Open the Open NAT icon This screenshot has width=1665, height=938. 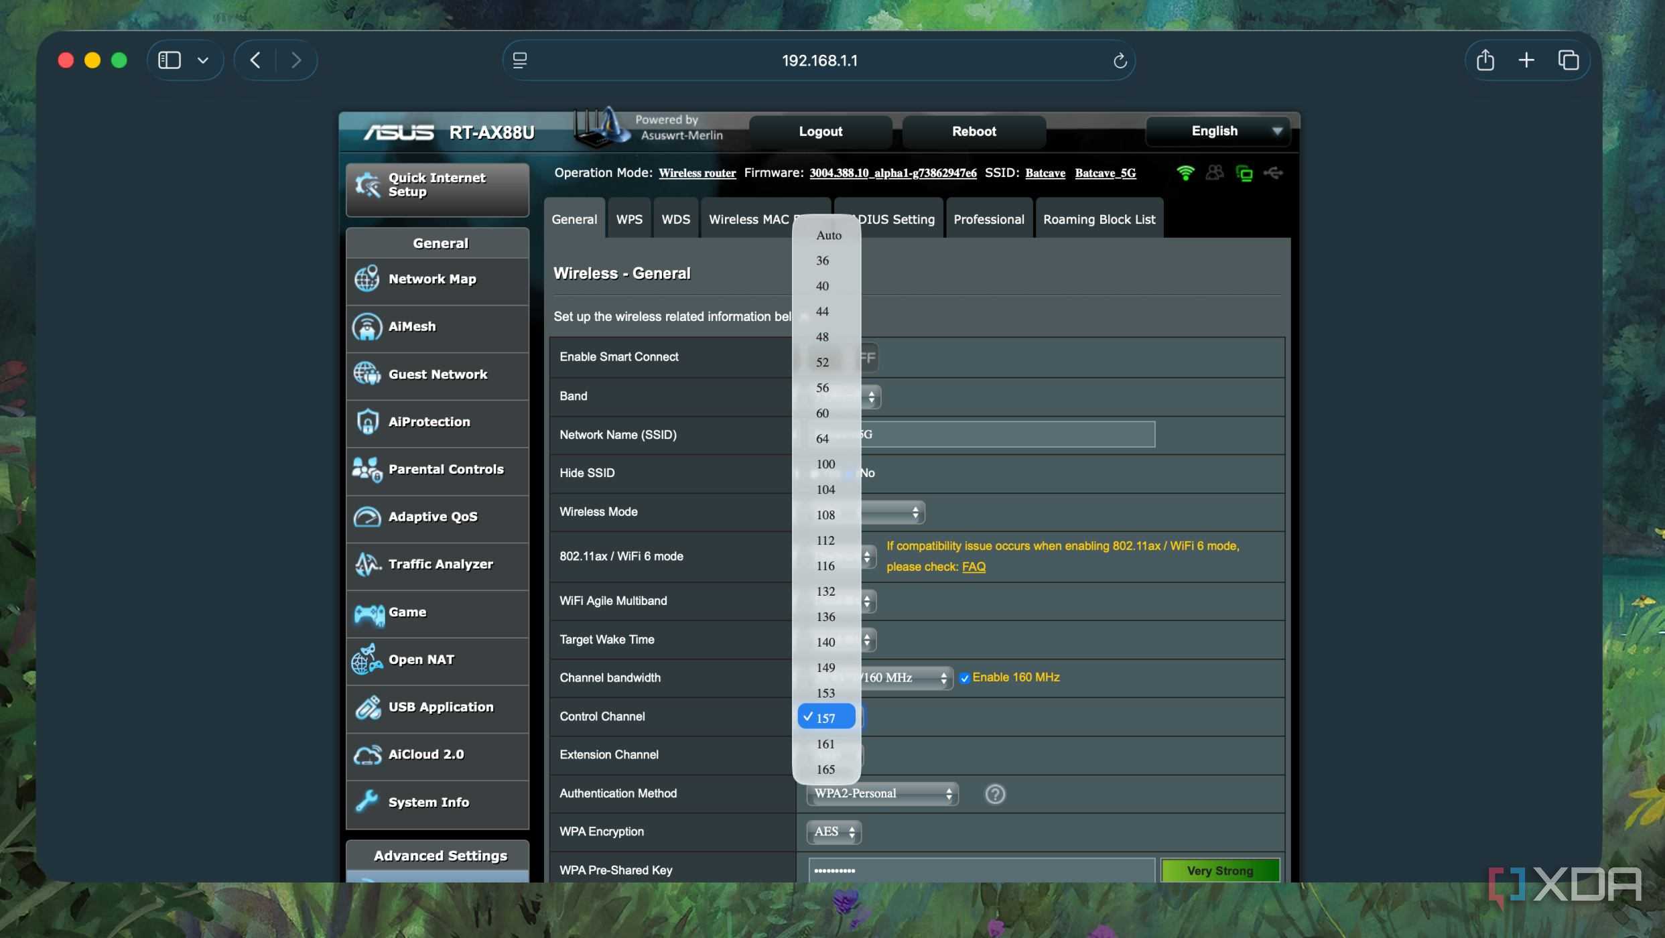pos(367,659)
